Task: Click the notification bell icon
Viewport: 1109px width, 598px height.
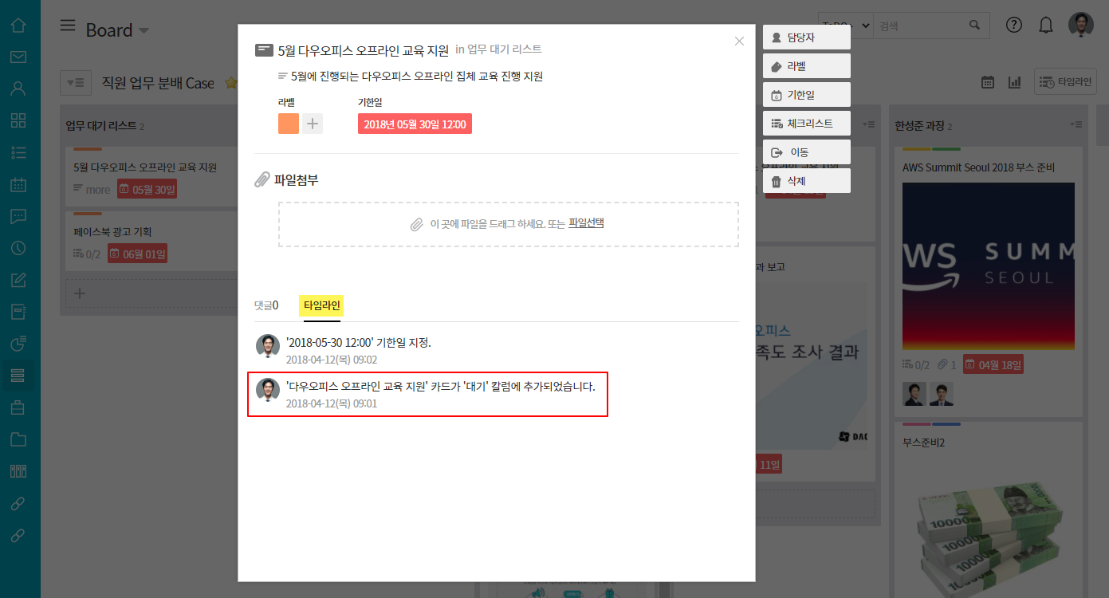Action: tap(1046, 26)
